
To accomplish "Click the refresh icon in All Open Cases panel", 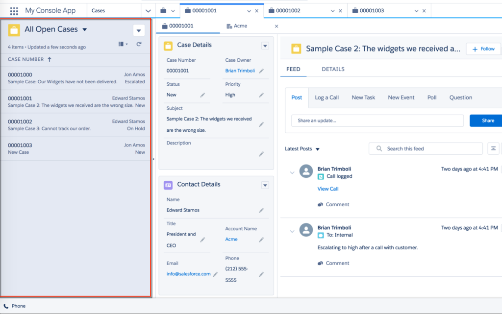I will (140, 44).
